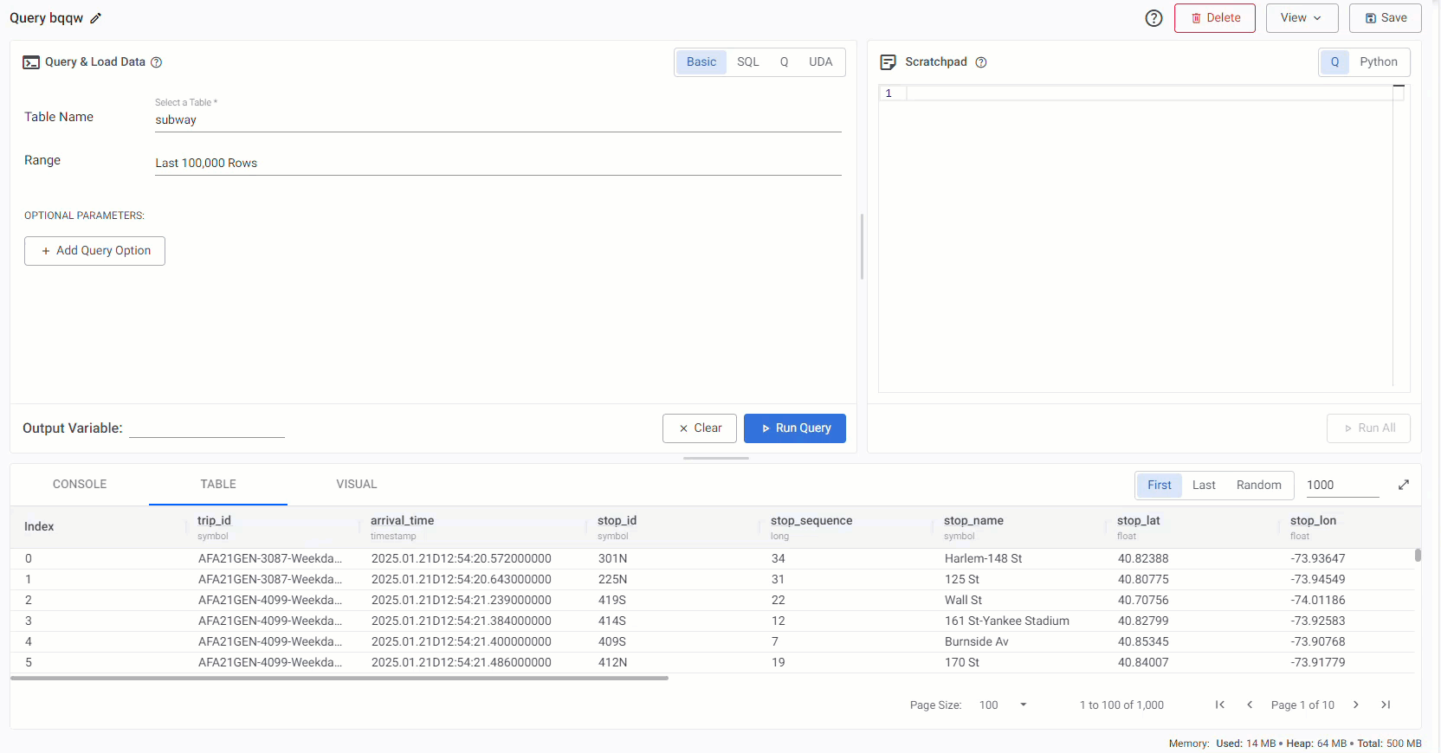Screen dimensions: 1441x753
Task: Sort by trip_id column header
Action: pyautogui.click(x=214, y=520)
